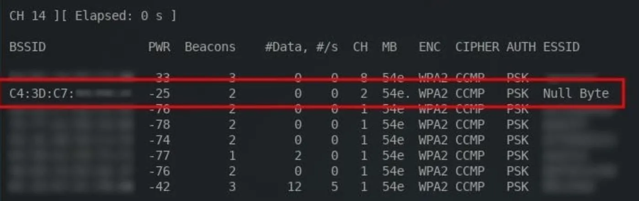Click the -77 power value

159,156
